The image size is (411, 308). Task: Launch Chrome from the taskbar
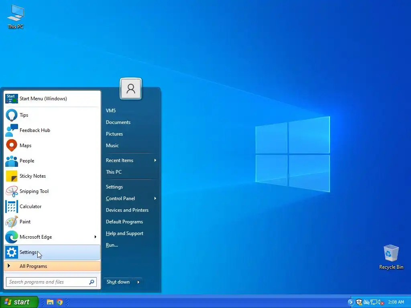60,302
